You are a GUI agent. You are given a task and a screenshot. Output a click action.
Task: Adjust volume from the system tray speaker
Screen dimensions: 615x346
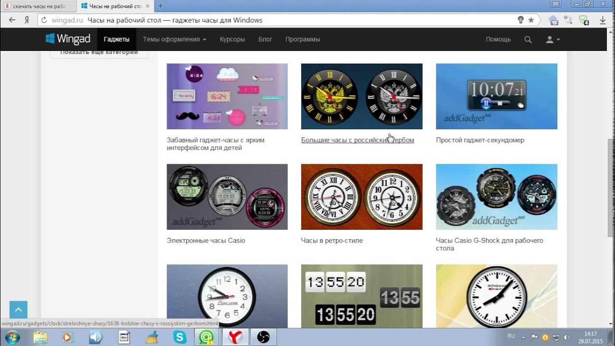(567, 337)
